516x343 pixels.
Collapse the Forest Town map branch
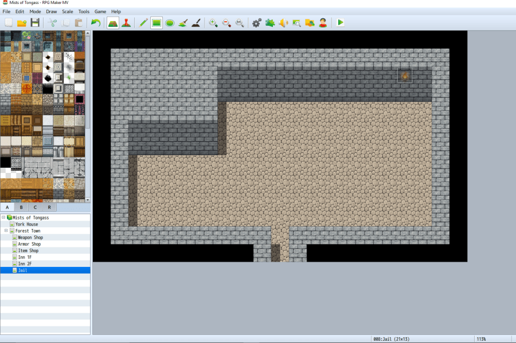[6, 231]
